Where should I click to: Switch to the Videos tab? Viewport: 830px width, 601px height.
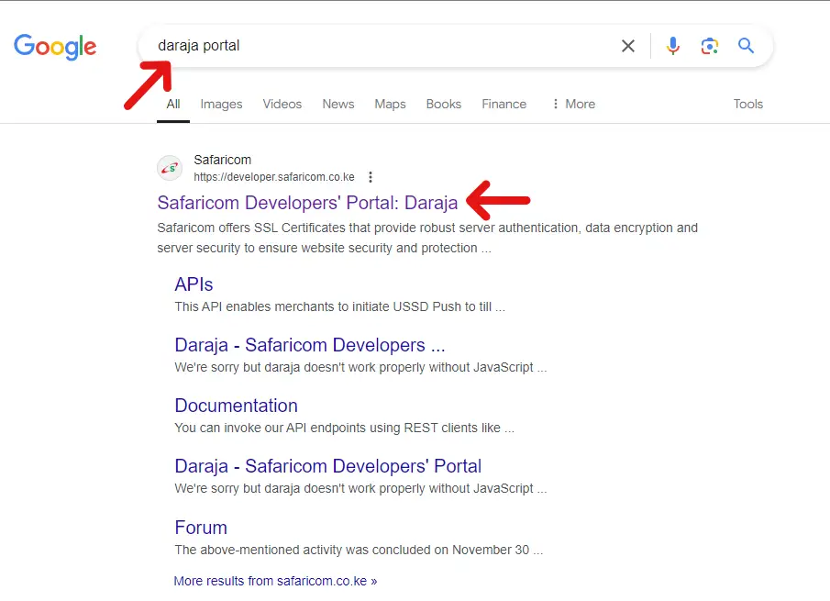pos(282,104)
